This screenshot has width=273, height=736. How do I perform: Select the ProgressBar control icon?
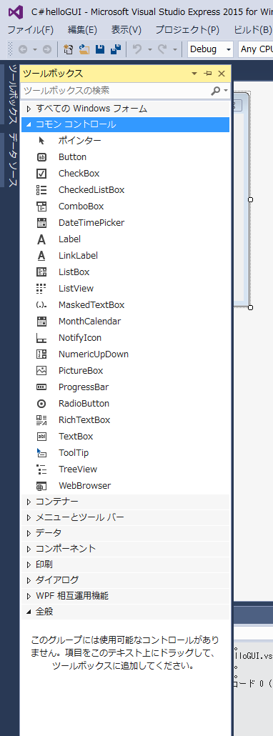pos(41,387)
